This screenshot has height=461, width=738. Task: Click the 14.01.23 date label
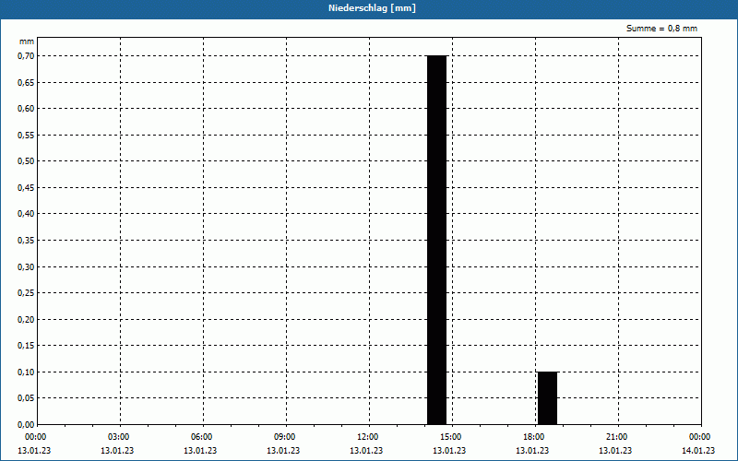pos(698,451)
